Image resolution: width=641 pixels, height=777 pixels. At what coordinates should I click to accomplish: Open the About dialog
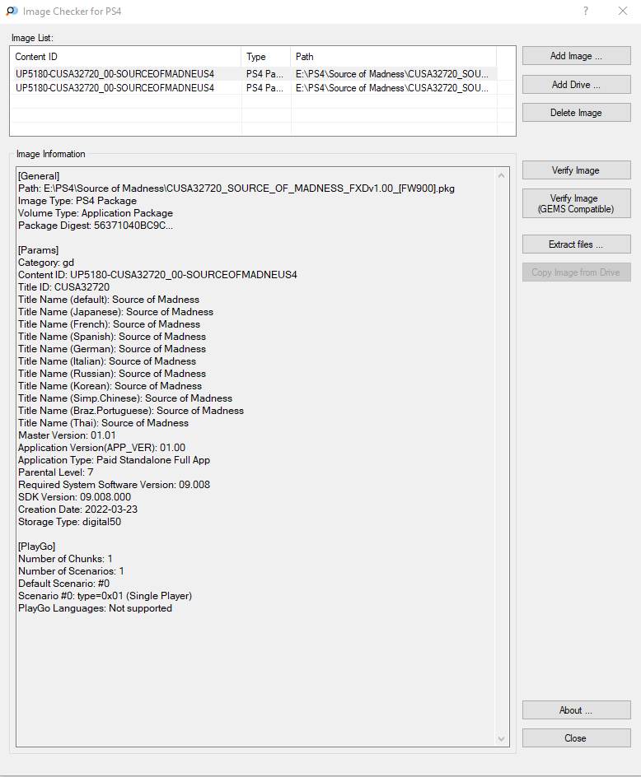[576, 710]
